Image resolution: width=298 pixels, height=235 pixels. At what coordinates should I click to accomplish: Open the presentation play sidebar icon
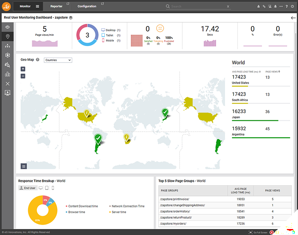[8, 93]
